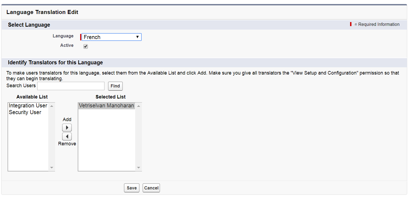Screen dimensions: 410x197
Task: Select Security User in the Available List
Action: [25, 112]
